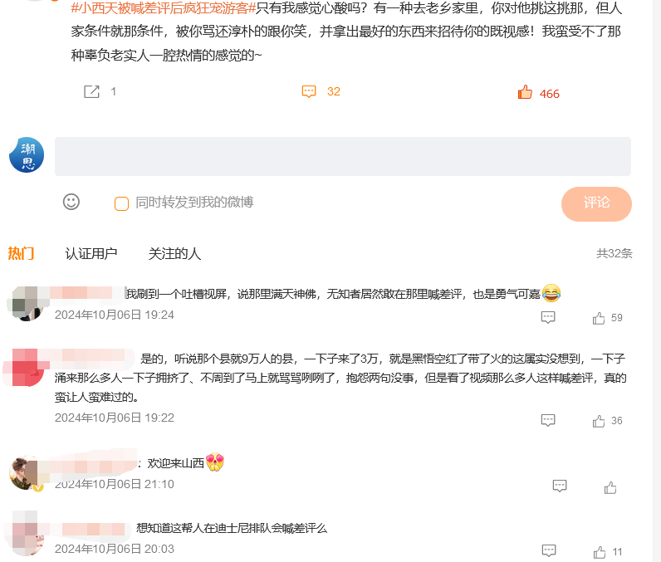Like the comment with 36 likes
Viewport: 661px width, 562px height.
(599, 421)
